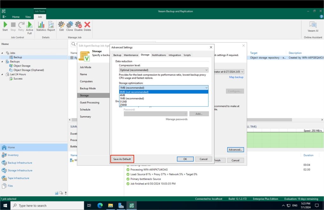
Task: Collapse the Jobs tree node
Action: pyautogui.click(x=3, y=53)
